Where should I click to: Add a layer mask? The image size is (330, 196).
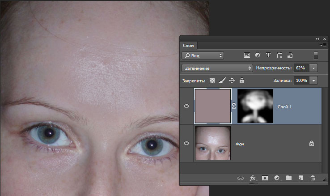click(265, 178)
